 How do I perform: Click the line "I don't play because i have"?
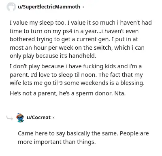point(76,66)
